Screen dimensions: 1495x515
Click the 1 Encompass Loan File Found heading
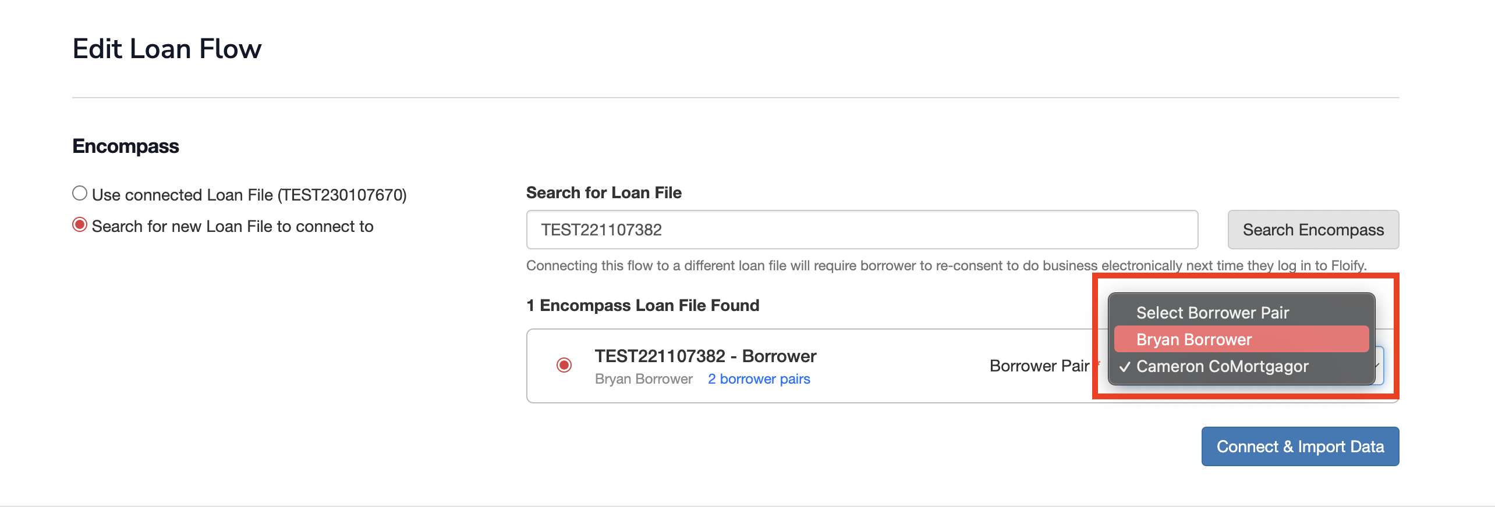click(x=642, y=305)
